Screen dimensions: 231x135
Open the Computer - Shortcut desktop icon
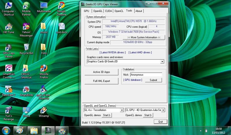tap(9, 9)
